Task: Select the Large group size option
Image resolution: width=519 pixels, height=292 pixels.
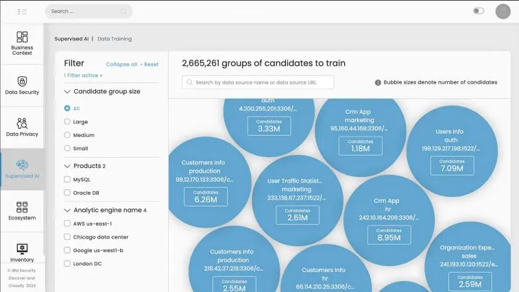Action: pyautogui.click(x=67, y=121)
